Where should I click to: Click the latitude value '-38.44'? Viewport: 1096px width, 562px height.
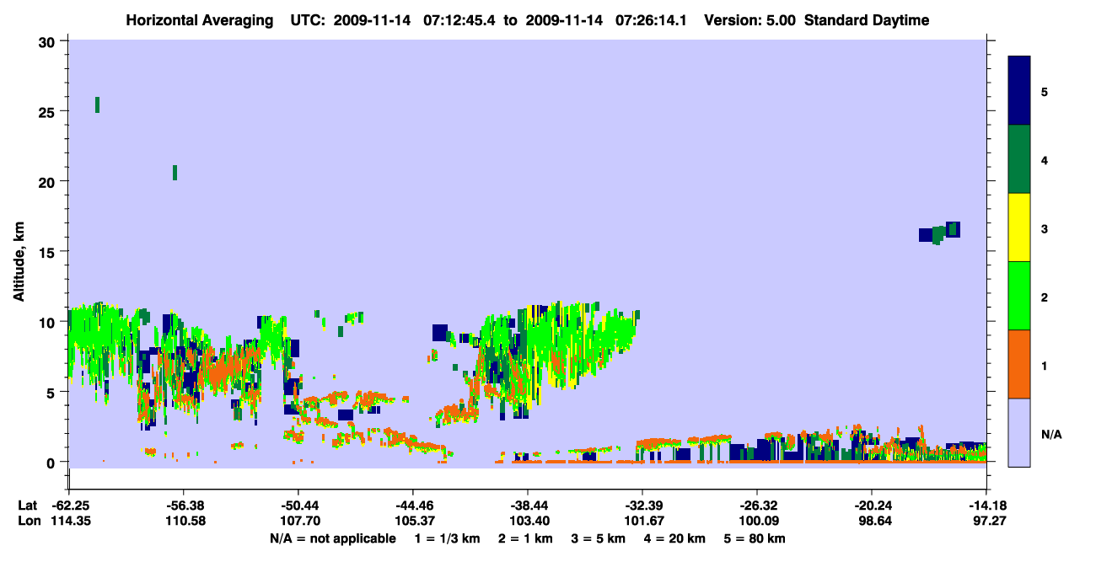(x=528, y=506)
